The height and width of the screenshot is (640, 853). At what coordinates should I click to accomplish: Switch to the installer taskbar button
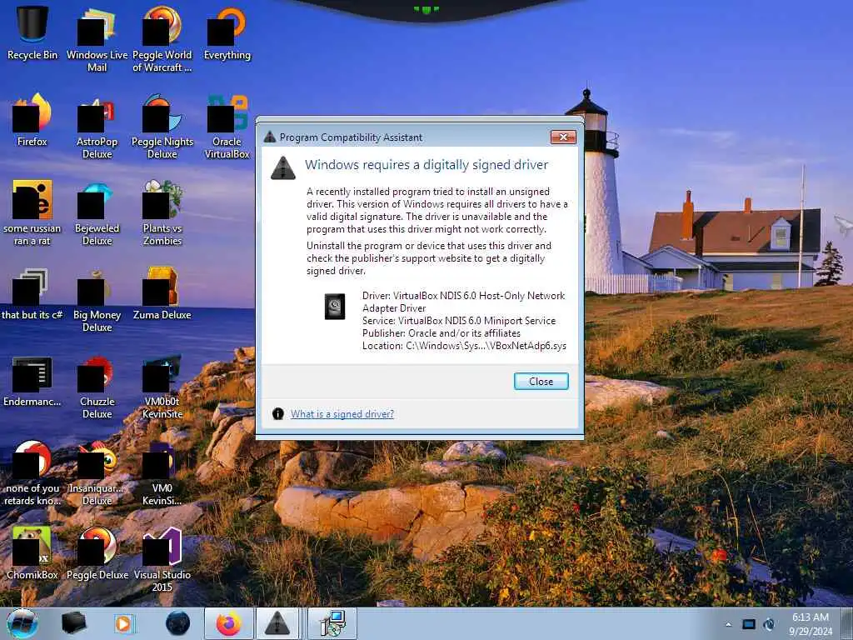pyautogui.click(x=332, y=623)
